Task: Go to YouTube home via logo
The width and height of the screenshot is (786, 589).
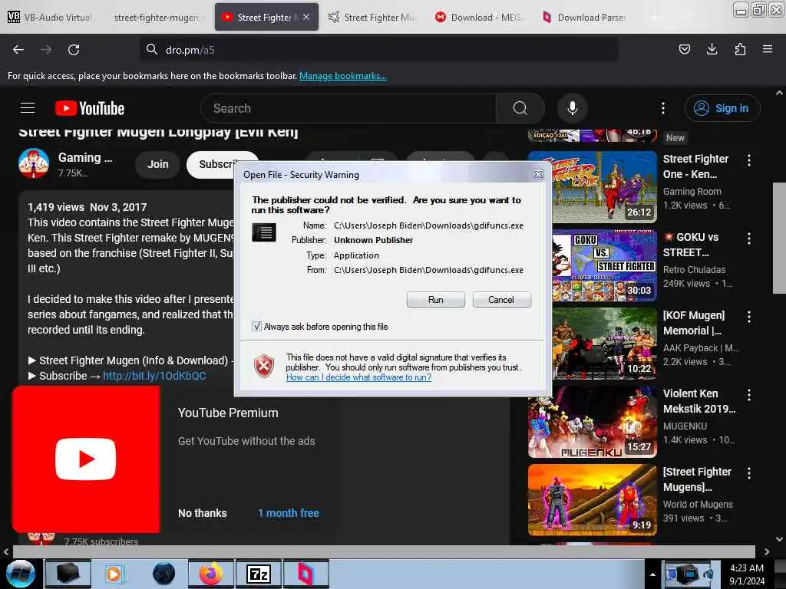Action: coord(90,108)
